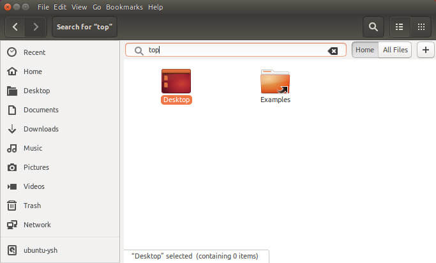Open the File menu
This screenshot has height=263, width=436.
(x=43, y=7)
